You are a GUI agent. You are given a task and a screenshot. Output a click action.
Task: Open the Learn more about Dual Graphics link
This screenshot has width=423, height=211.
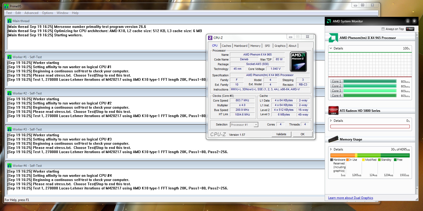point(350,198)
